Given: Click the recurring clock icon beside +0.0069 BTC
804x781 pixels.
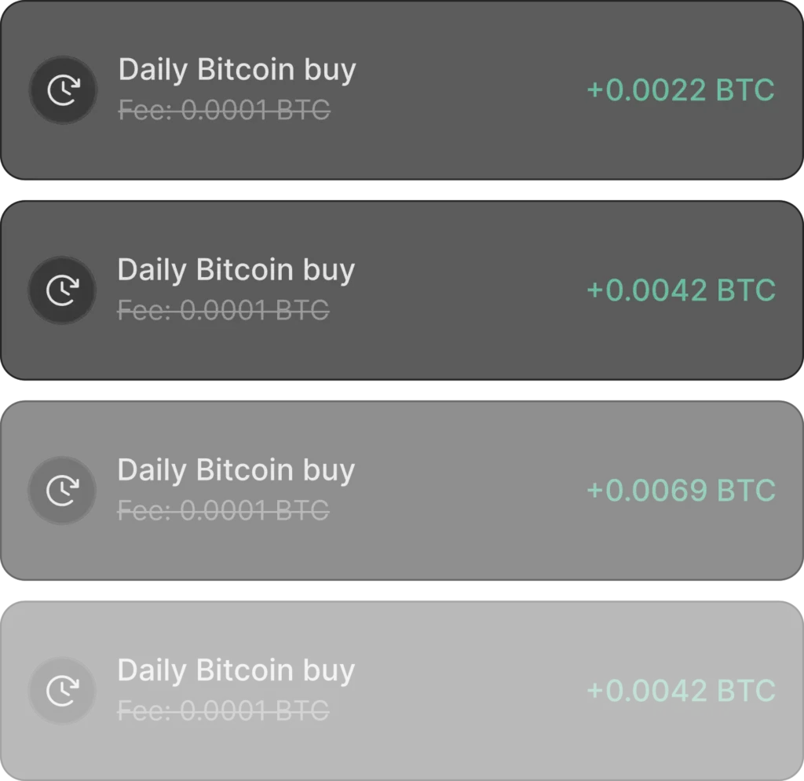Looking at the screenshot, I should [62, 491].
